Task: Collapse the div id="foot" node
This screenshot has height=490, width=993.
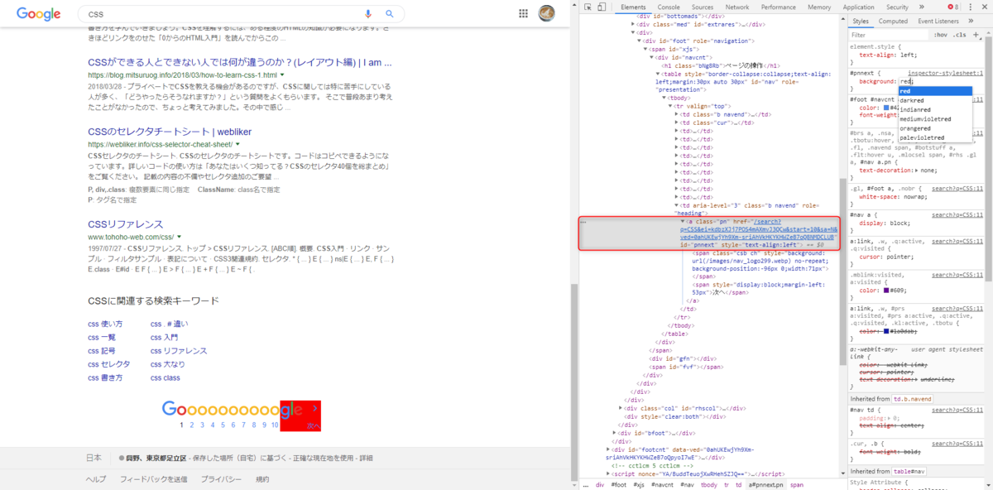Action: pos(639,41)
